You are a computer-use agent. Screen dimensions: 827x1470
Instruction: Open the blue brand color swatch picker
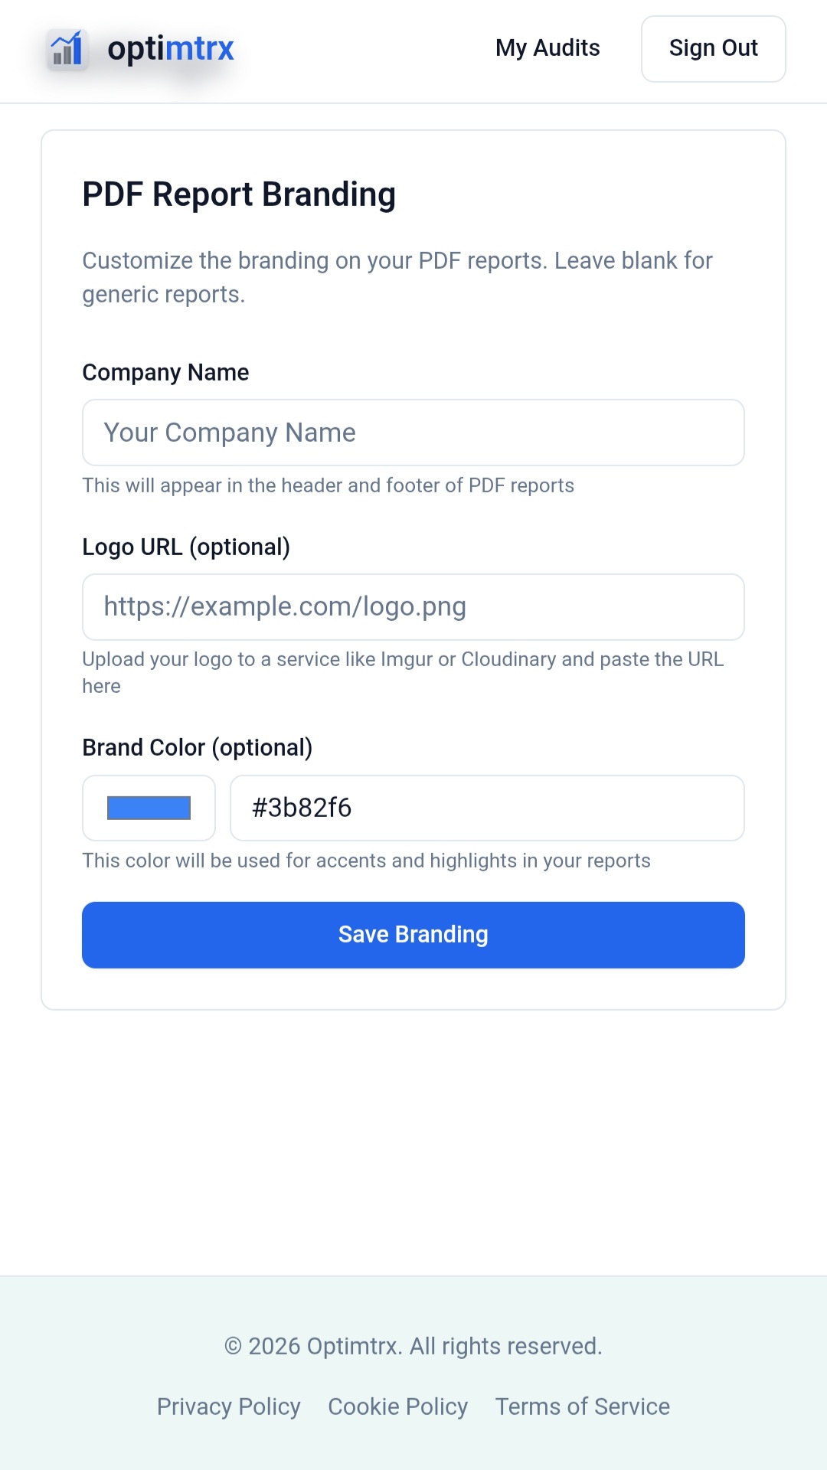tap(149, 808)
